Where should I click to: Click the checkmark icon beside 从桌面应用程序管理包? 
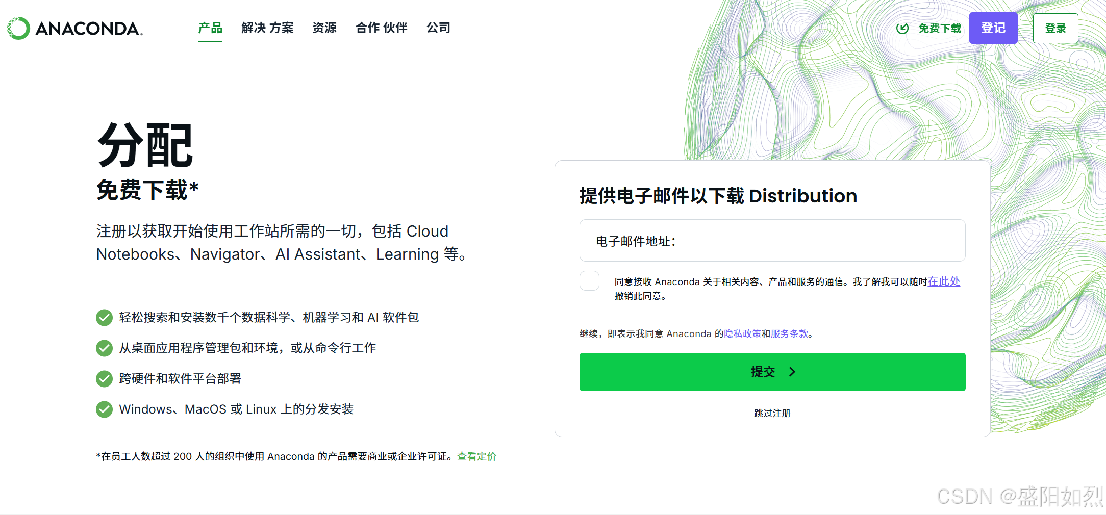click(x=104, y=348)
